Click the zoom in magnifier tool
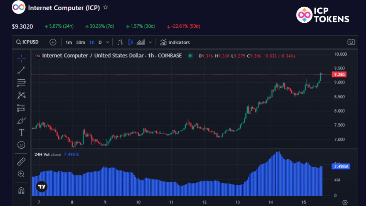The image size is (366, 206). (21, 174)
